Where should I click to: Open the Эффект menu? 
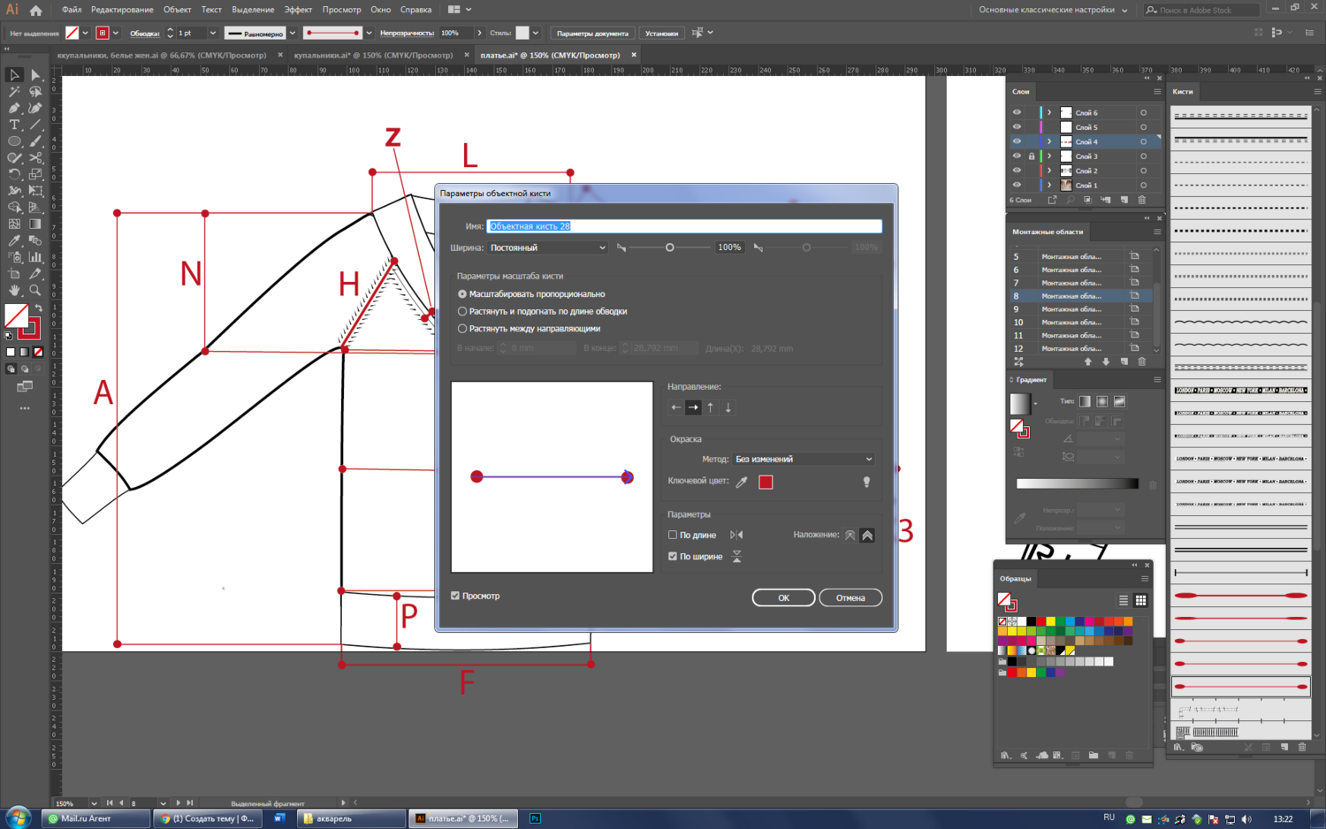pos(298,10)
